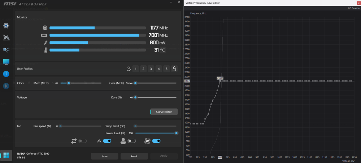Enable the user-defined fan switch
This screenshot has width=361, height=163.
pos(132,141)
